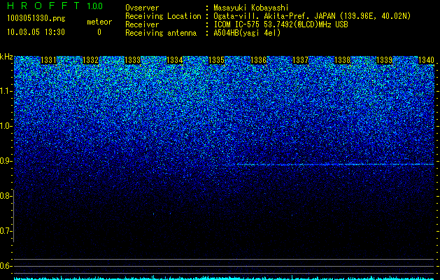Click the Ogata-vill. Akita-Pref. JAPAN location text
This screenshot has width=440, height=280.
pos(312,16)
